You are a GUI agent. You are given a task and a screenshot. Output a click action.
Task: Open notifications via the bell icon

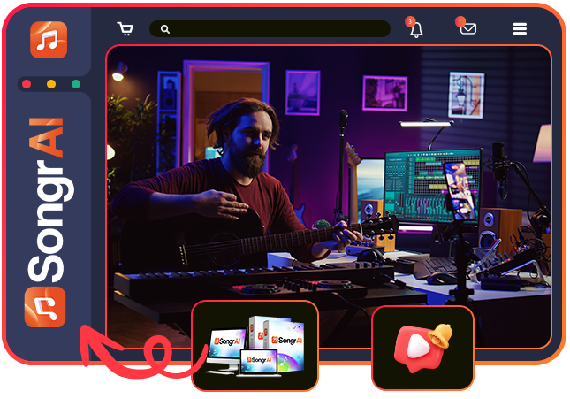(416, 30)
